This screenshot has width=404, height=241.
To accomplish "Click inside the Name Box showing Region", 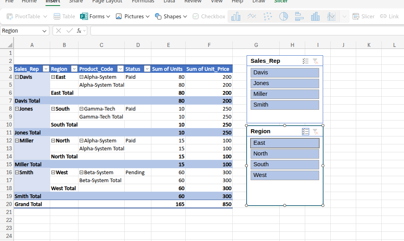I will click(22, 30).
